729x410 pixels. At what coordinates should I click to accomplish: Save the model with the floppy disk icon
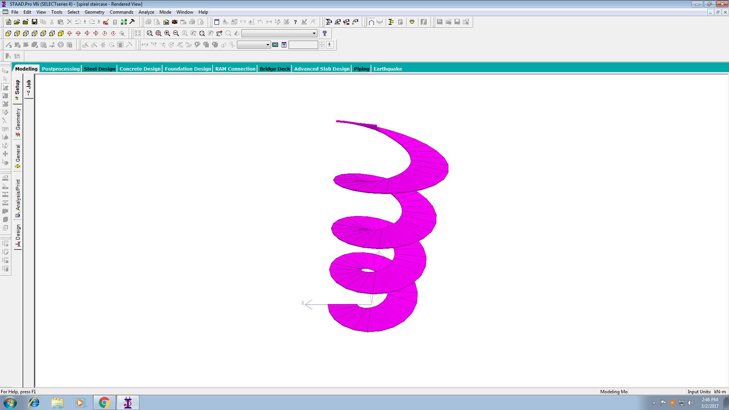click(x=34, y=22)
